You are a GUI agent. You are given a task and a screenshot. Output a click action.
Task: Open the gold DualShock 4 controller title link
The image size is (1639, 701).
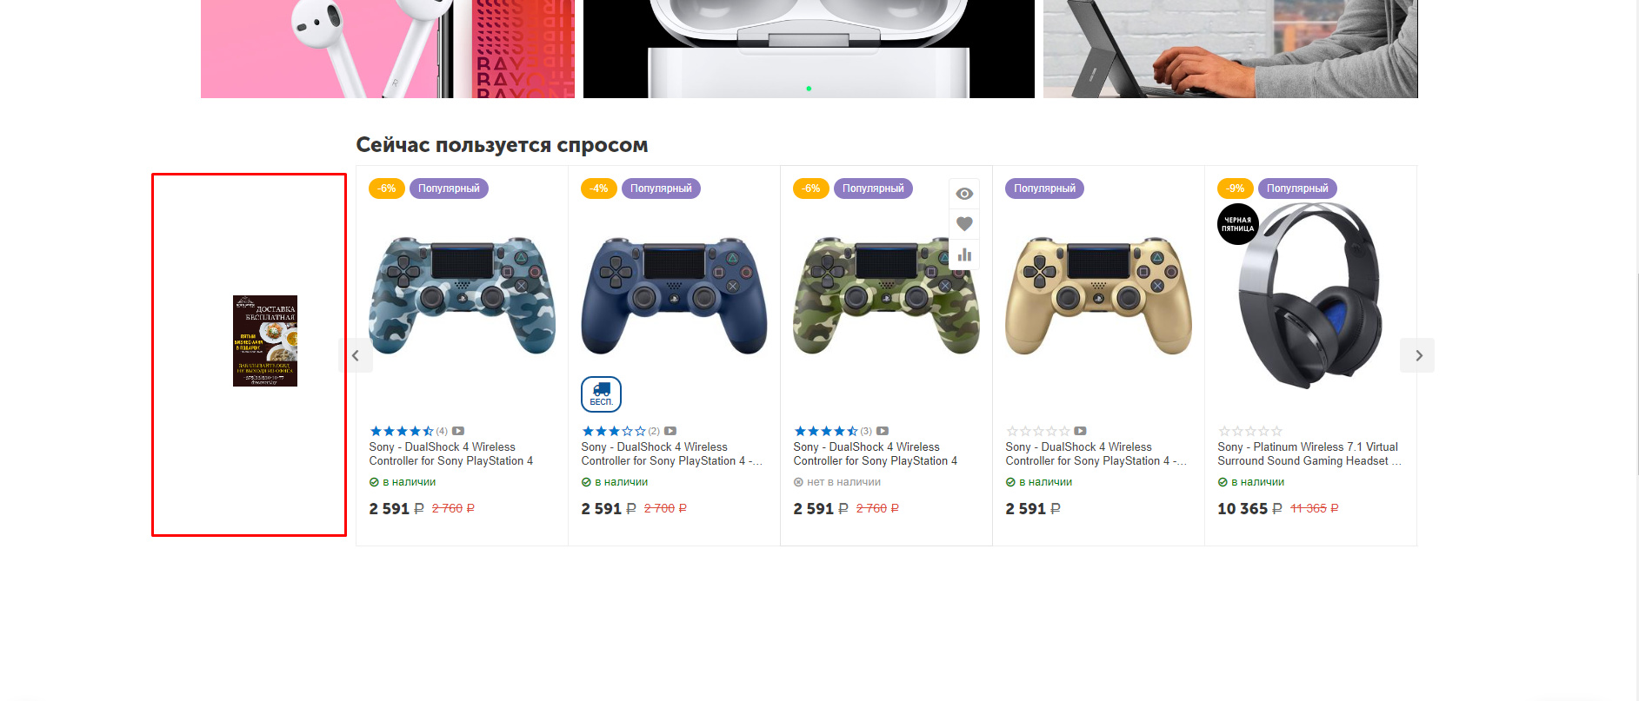1096,454
